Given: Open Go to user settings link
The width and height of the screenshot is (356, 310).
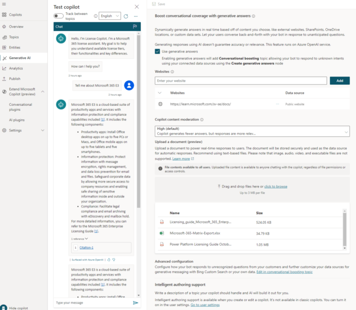Looking at the screenshot, I should coord(205,305).
